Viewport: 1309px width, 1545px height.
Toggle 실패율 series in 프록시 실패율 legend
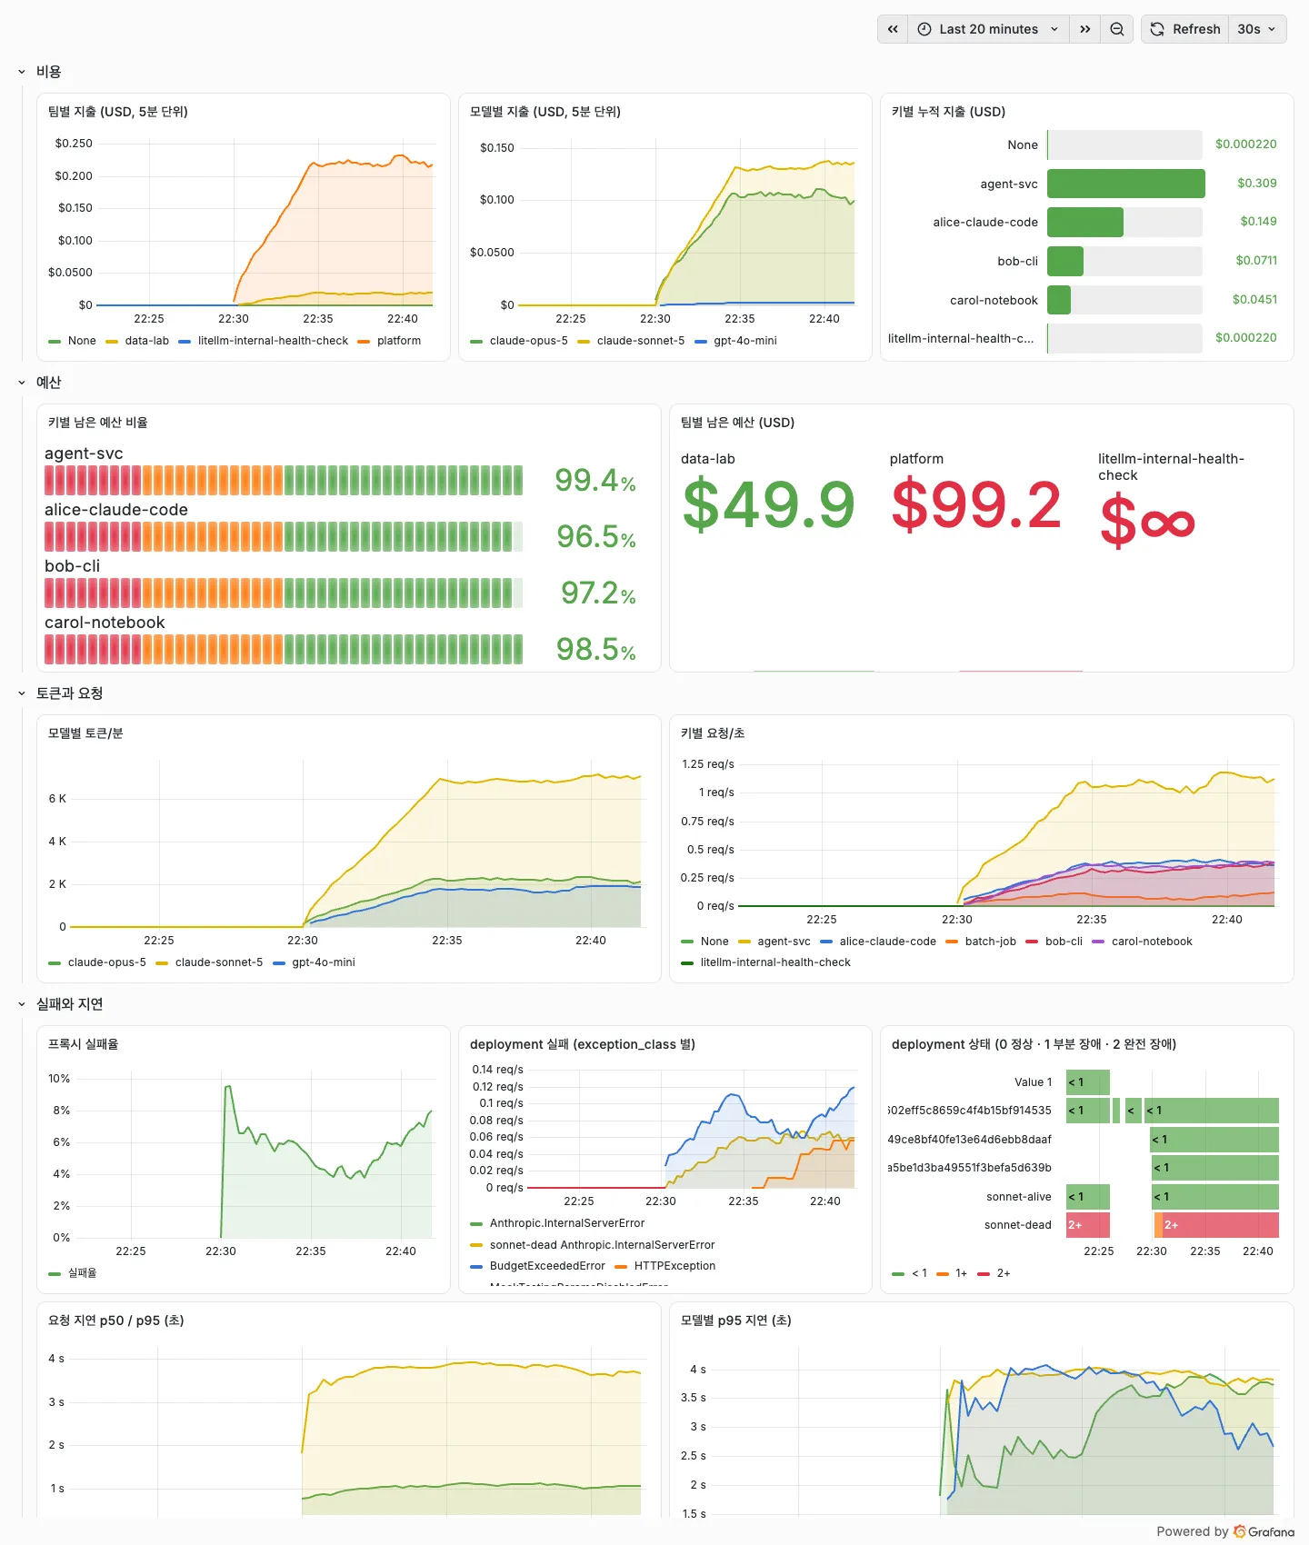coord(82,1273)
